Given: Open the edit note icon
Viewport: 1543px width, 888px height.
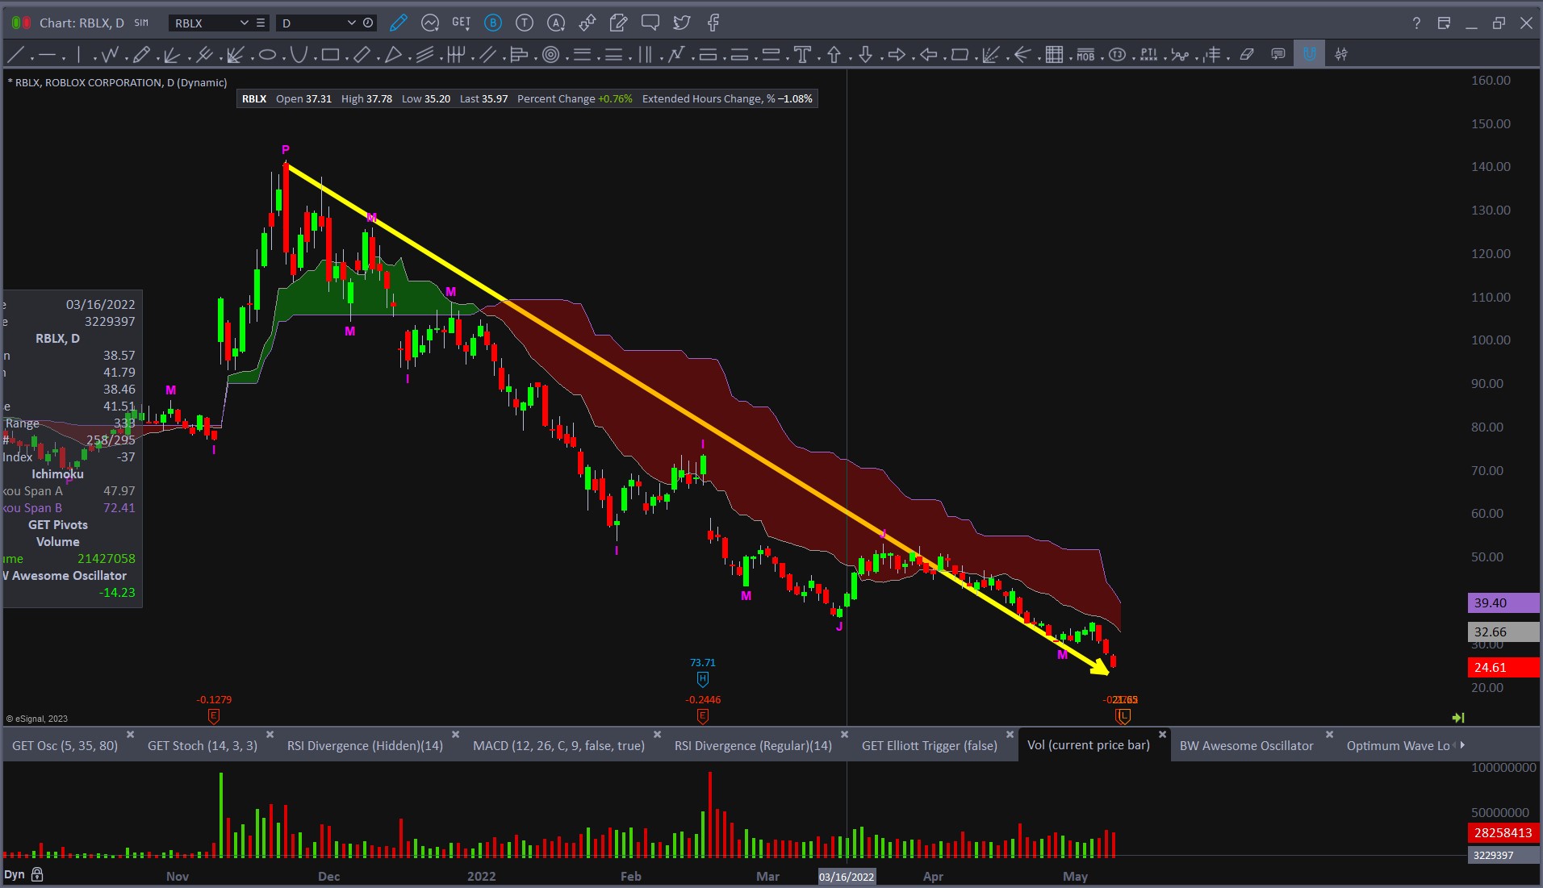Looking at the screenshot, I should [619, 23].
